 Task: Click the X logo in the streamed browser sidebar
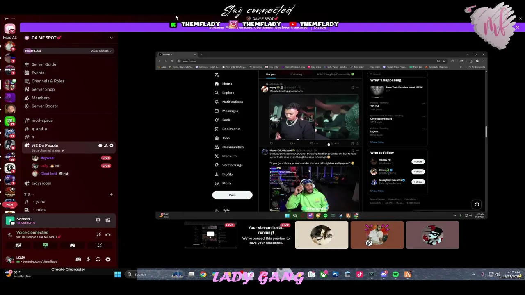[217, 75]
